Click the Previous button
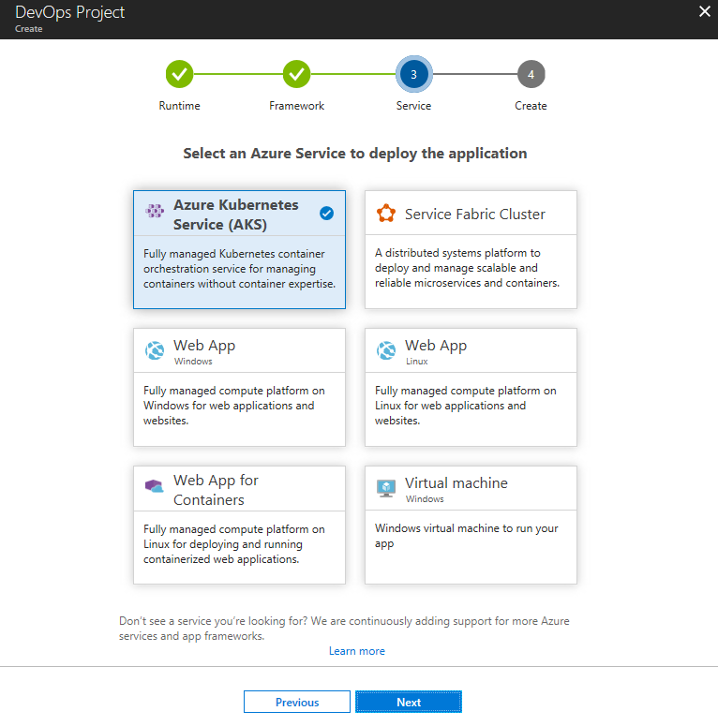The width and height of the screenshot is (718, 726). point(297,702)
